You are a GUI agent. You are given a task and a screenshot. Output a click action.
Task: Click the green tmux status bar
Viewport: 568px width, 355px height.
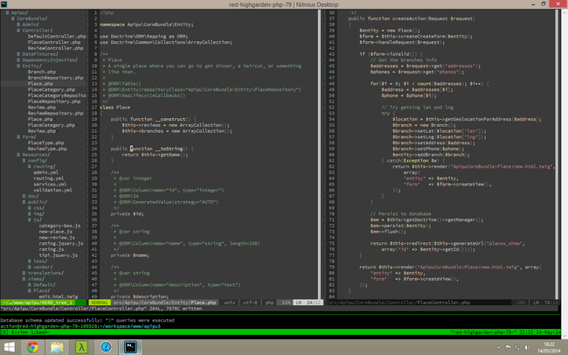click(x=284, y=332)
